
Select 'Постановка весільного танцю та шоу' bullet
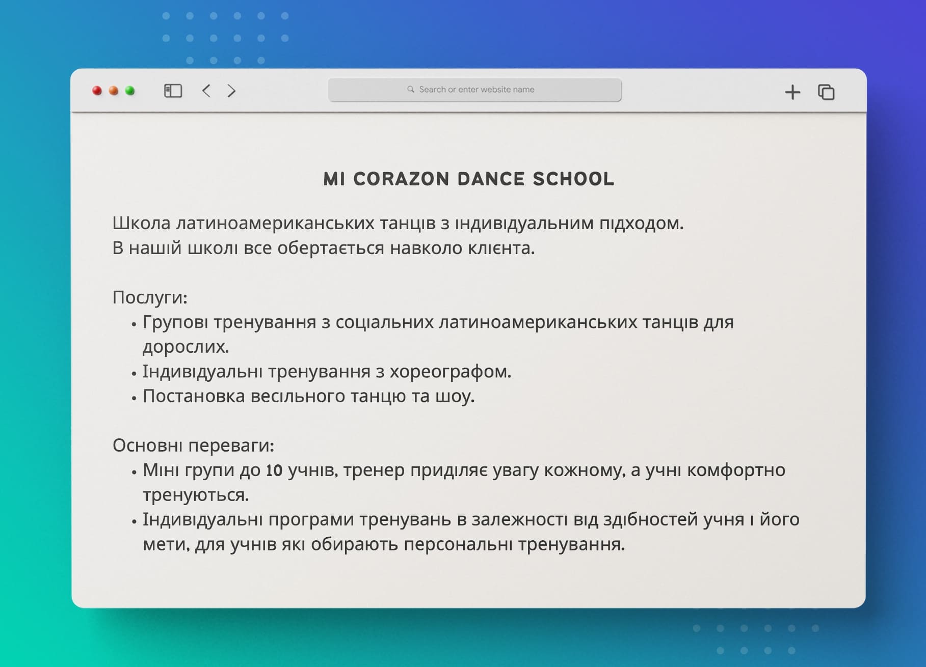point(308,396)
